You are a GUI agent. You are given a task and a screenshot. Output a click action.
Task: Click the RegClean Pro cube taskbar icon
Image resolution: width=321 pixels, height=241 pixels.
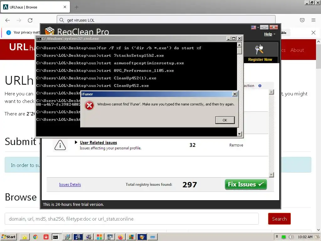(x=142, y=237)
